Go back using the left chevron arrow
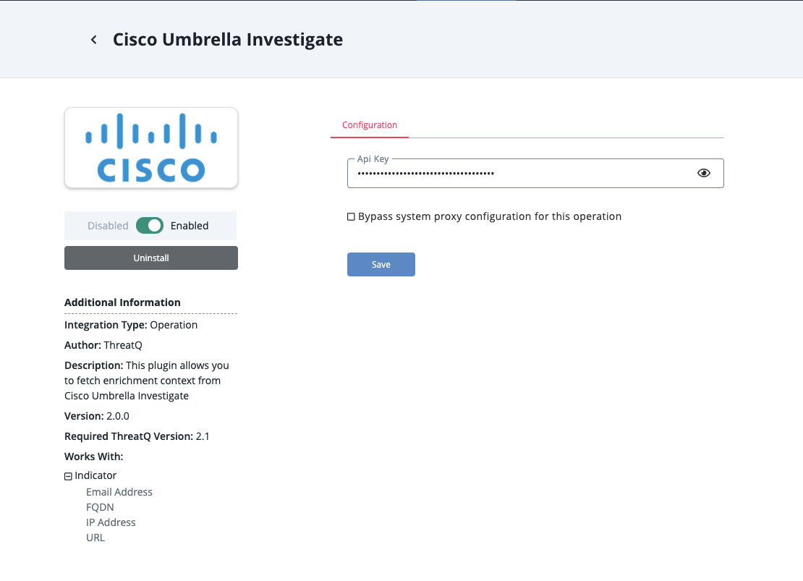 click(x=94, y=40)
